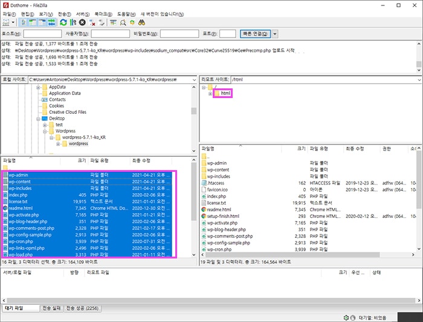Open the new version available menu
Image resolution: width=423 pixels, height=322 pixels.
point(162,14)
